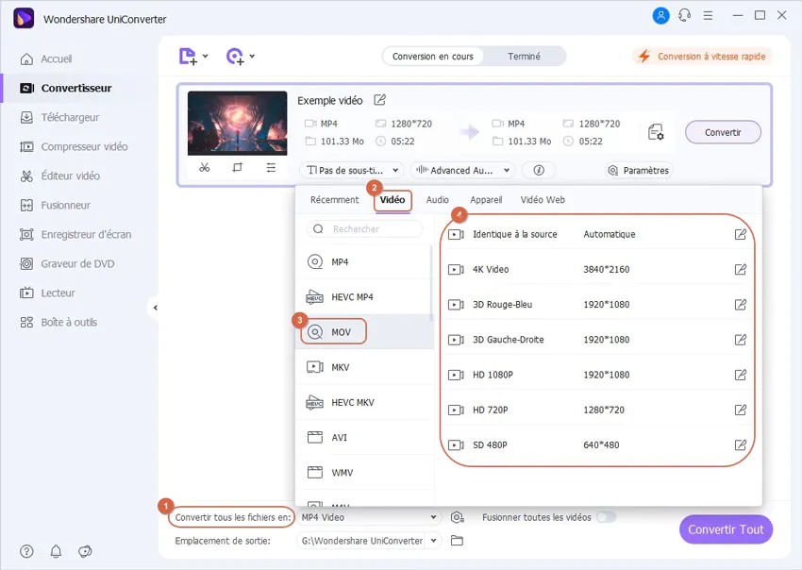Go to Éditeur vidéo

(x=59, y=176)
